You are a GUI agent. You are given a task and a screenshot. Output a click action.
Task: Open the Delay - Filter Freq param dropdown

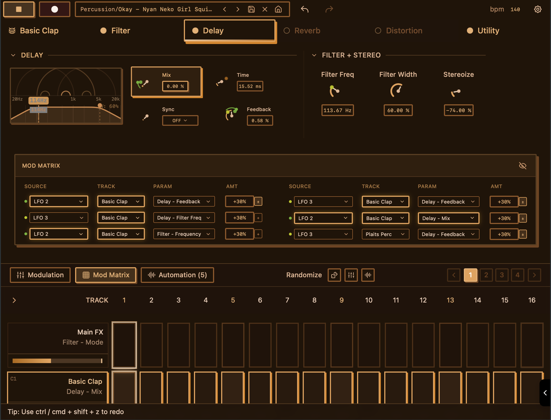click(x=184, y=218)
